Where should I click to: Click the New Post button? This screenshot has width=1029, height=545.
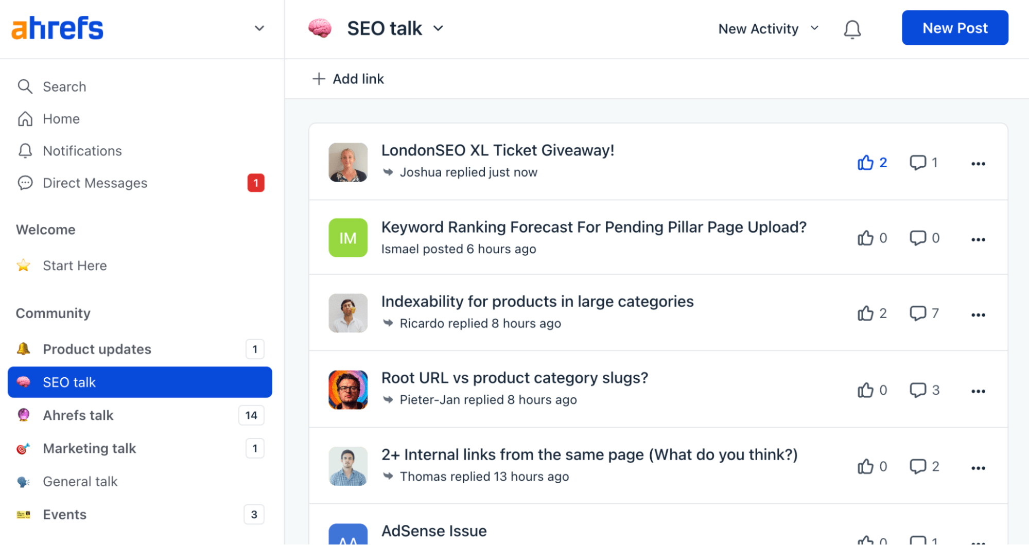(x=955, y=28)
